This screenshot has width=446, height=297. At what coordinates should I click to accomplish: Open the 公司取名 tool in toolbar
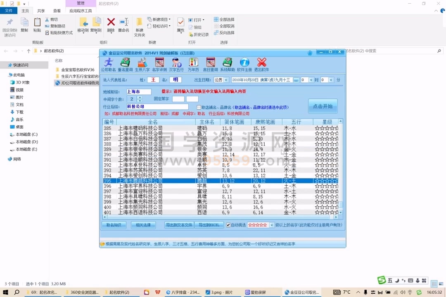click(x=108, y=64)
